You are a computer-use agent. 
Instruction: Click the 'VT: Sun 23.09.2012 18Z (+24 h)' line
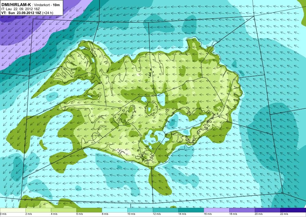pos(27,13)
